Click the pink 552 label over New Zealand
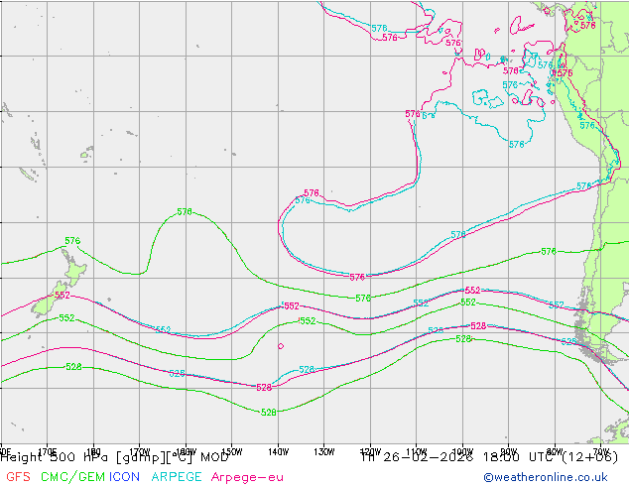 tap(63, 296)
